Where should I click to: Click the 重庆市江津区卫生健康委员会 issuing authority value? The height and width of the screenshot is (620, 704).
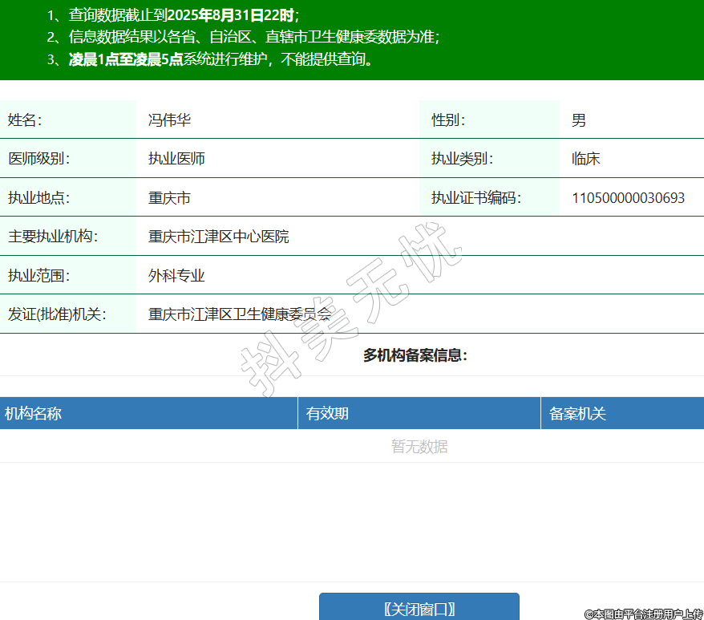coord(239,314)
